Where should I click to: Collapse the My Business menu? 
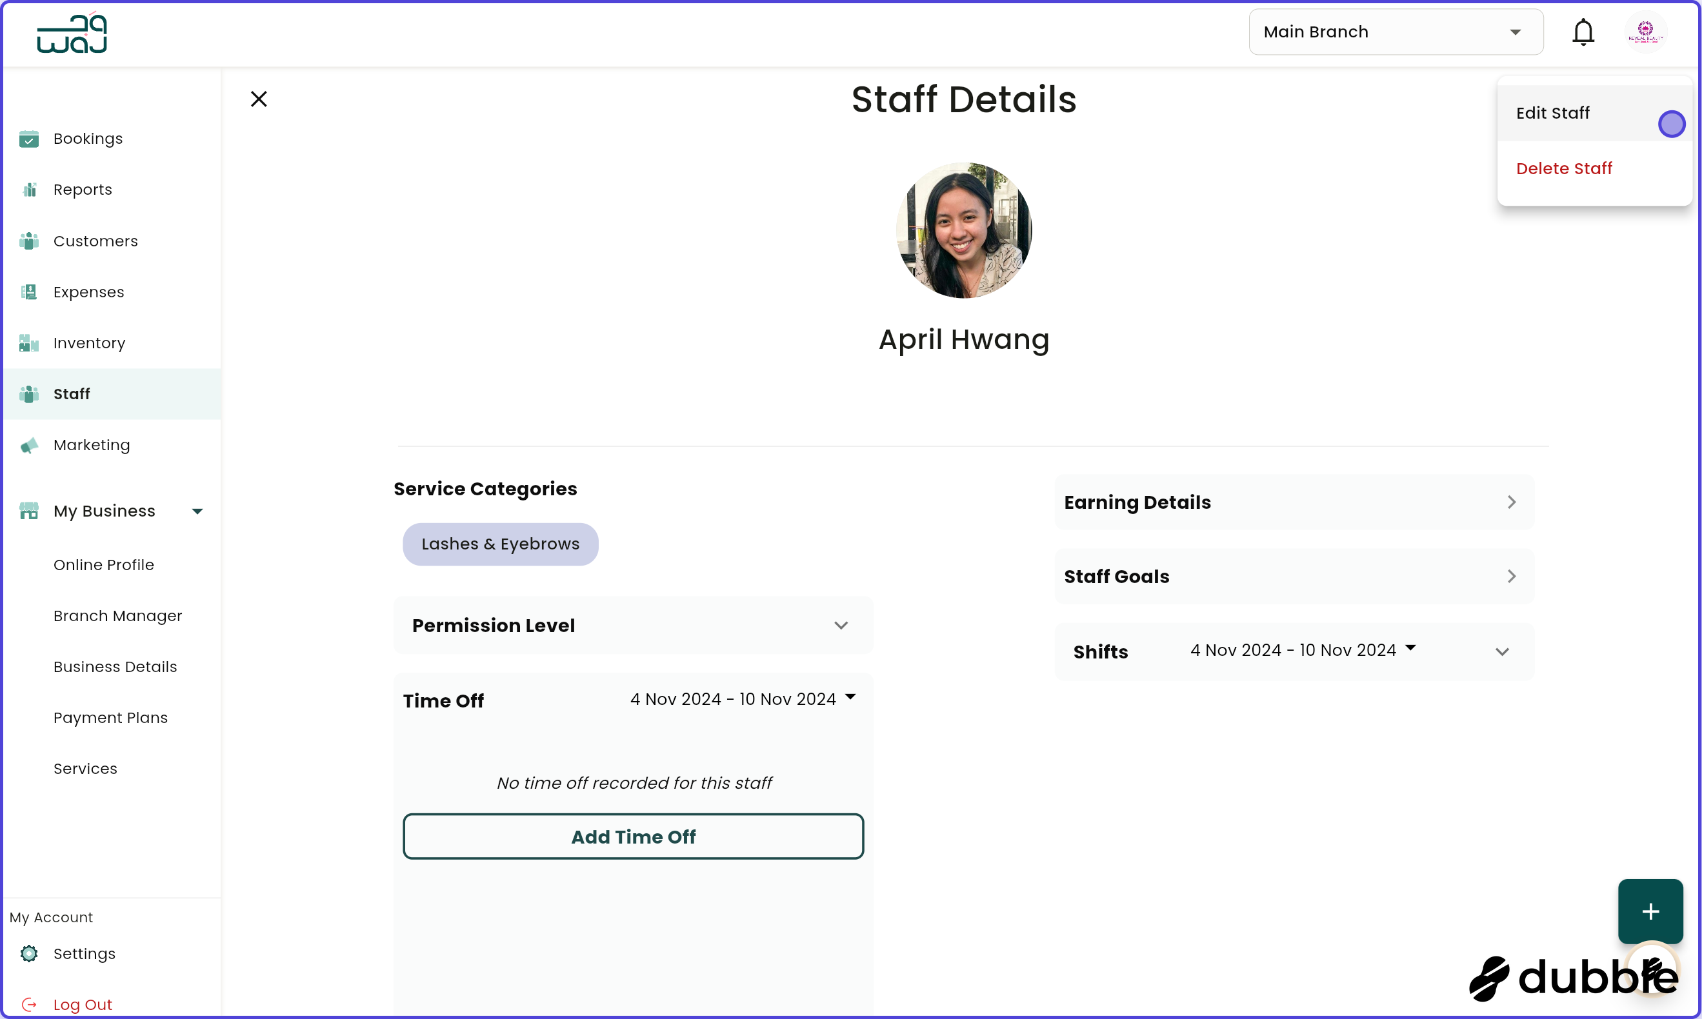pyautogui.click(x=196, y=511)
